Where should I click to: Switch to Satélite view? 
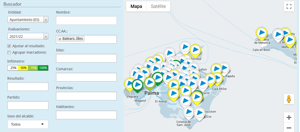158,6
